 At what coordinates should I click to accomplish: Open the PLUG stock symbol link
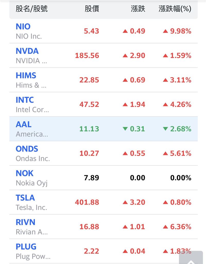[26, 246]
